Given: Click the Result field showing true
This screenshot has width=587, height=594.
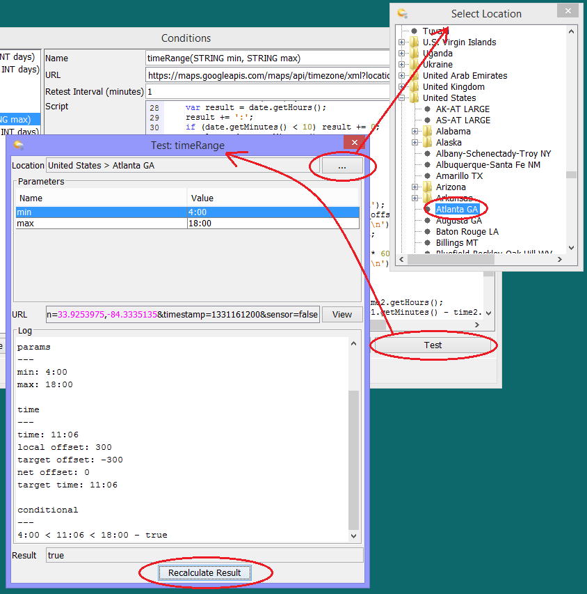Looking at the screenshot, I should 204,556.
